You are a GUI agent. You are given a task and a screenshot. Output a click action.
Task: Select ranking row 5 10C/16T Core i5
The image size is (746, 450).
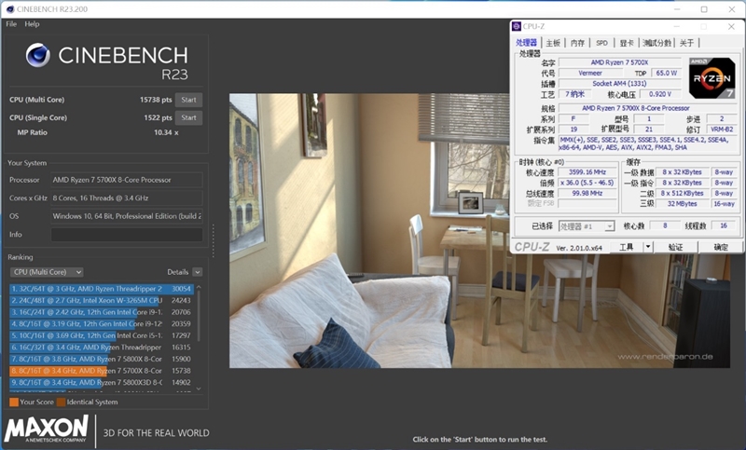point(102,335)
